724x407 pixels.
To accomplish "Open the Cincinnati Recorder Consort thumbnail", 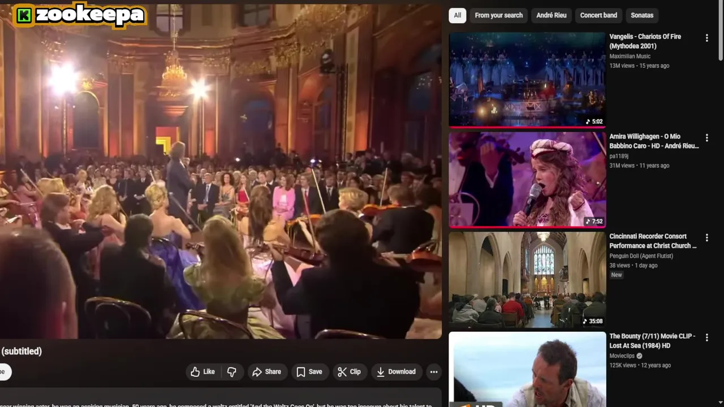I will pos(527,279).
